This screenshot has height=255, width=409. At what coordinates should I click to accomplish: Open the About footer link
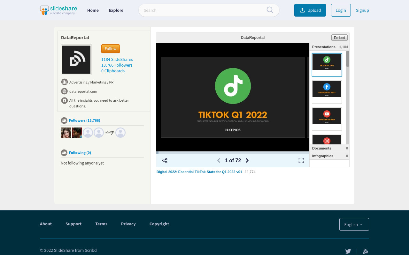(46, 224)
